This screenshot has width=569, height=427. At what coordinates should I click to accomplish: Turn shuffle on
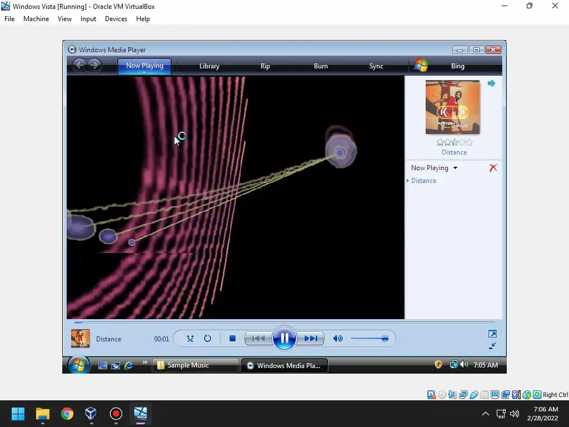tap(190, 339)
